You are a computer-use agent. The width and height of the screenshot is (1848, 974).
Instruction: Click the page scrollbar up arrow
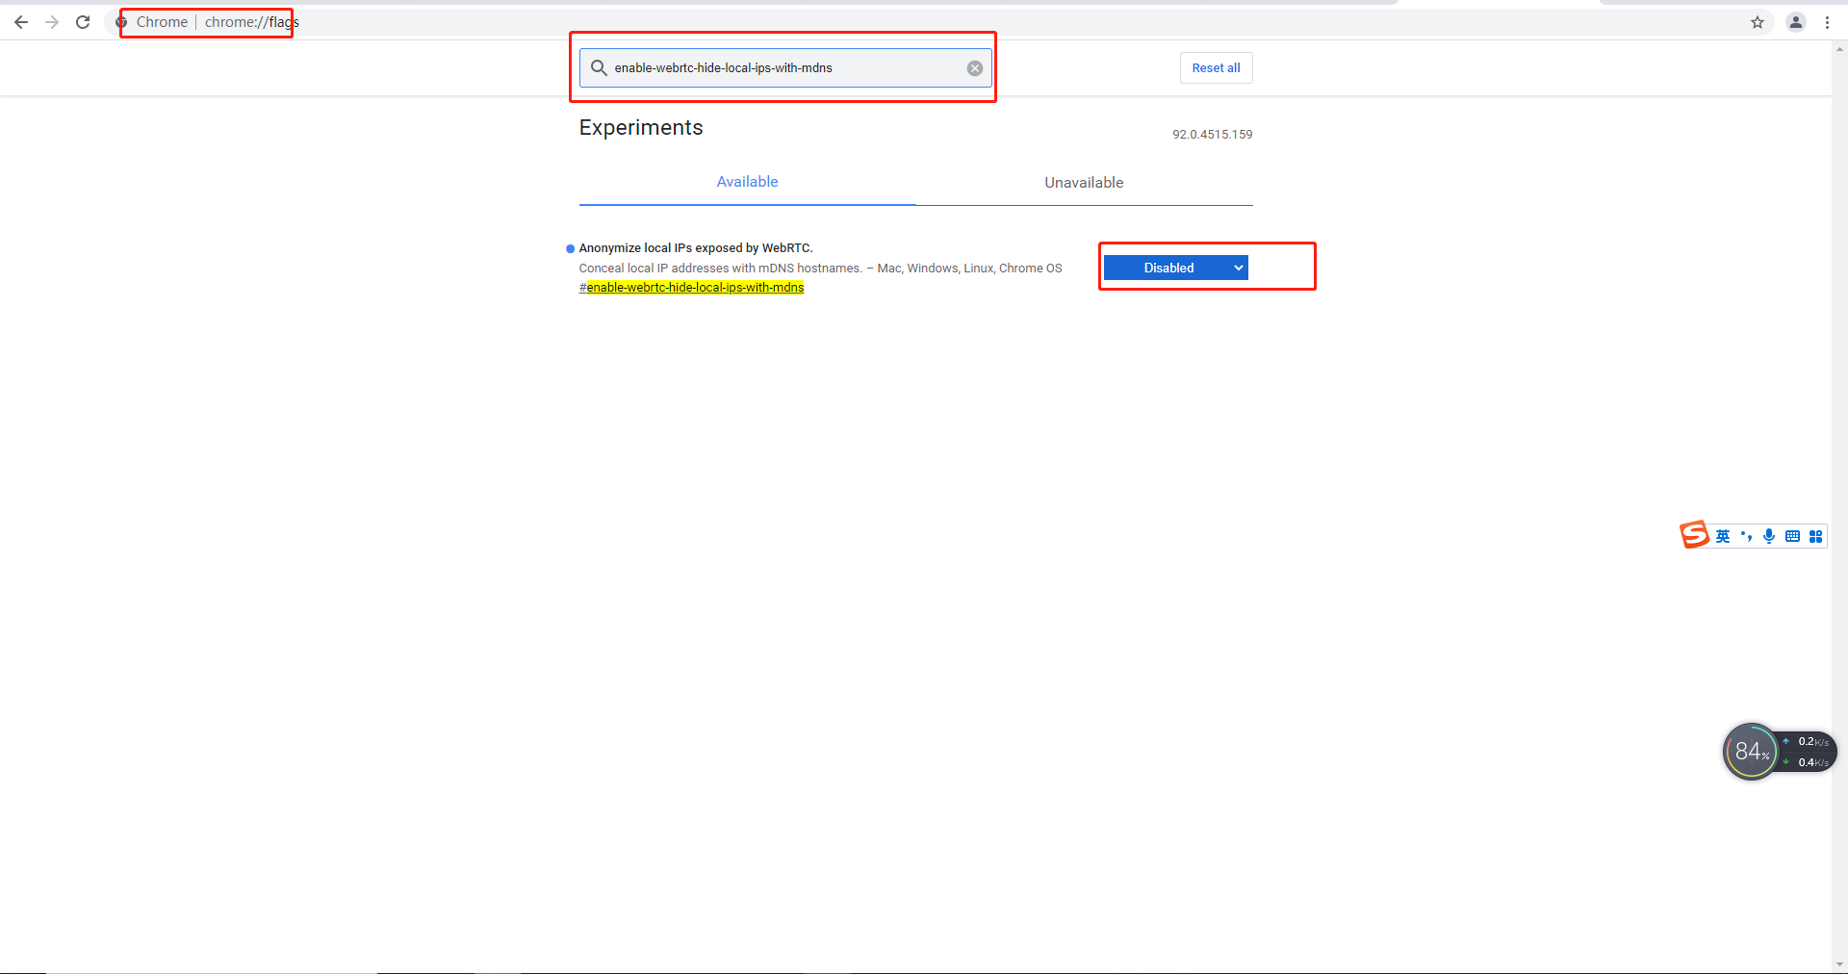[1839, 48]
